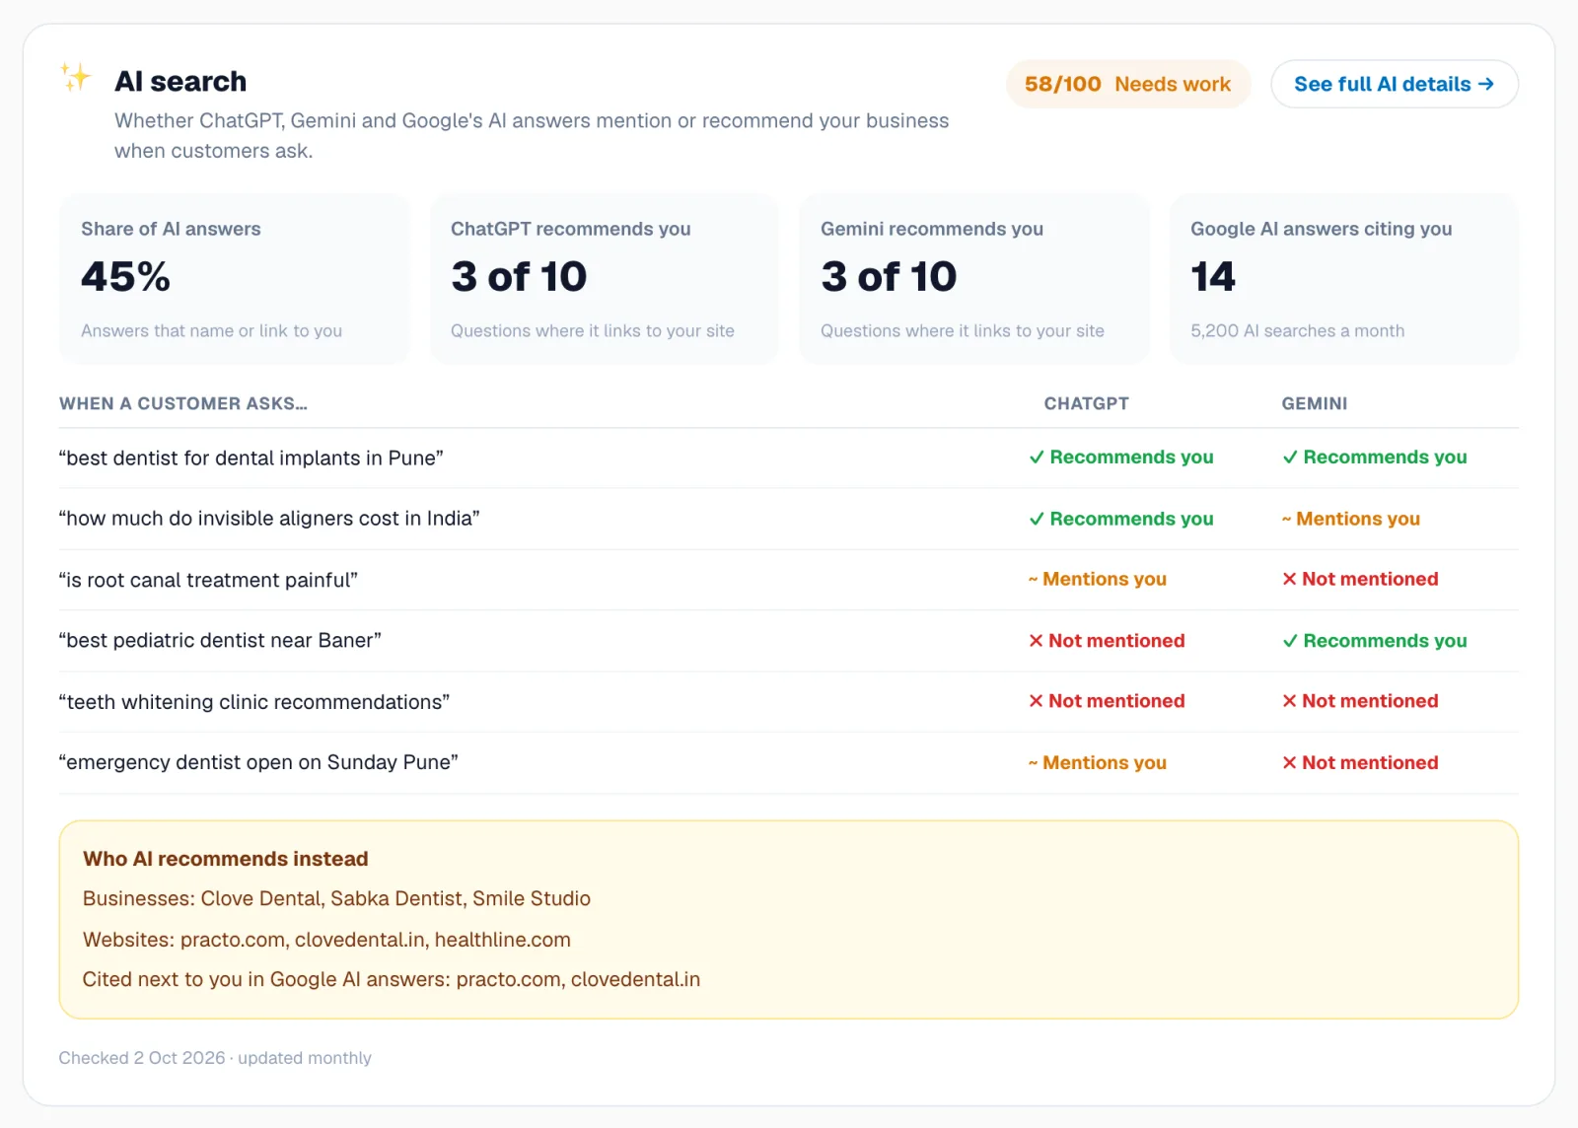Click the 5,200 AI searches a month caption
Viewport: 1578px width, 1128px height.
(x=1297, y=331)
